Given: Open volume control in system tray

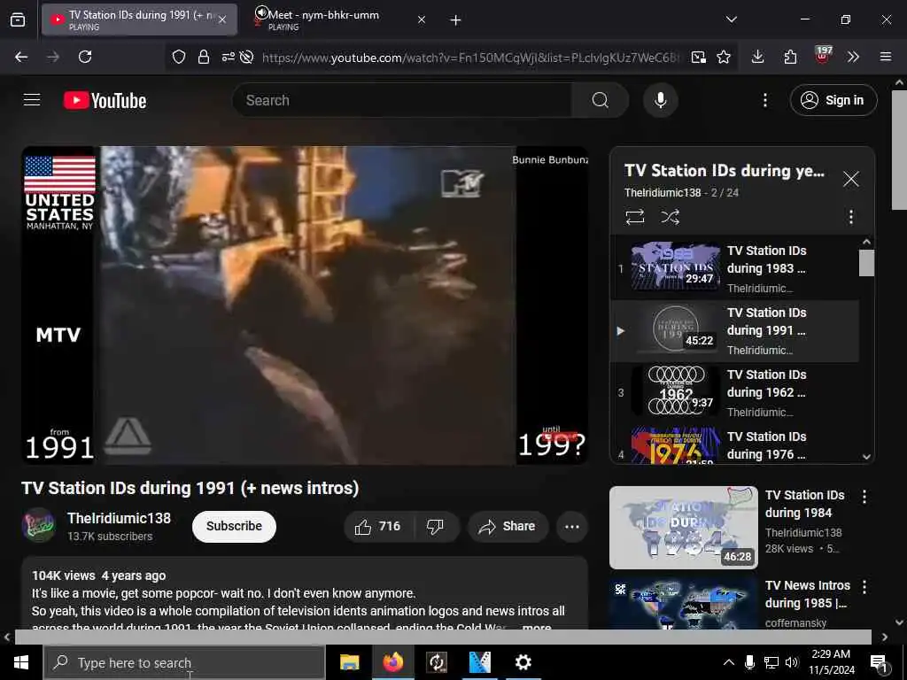Looking at the screenshot, I should click(792, 662).
